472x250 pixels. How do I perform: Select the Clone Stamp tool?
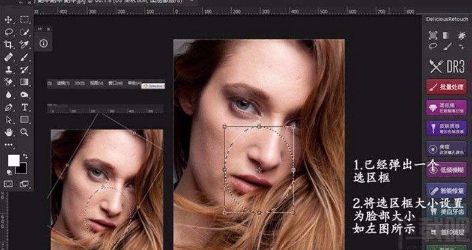tap(8, 70)
